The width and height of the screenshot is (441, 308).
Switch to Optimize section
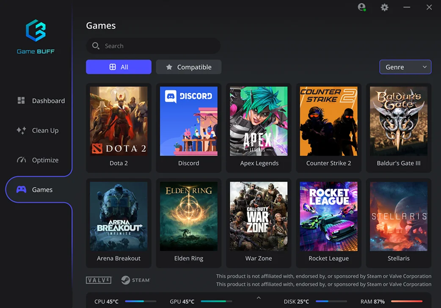click(38, 160)
